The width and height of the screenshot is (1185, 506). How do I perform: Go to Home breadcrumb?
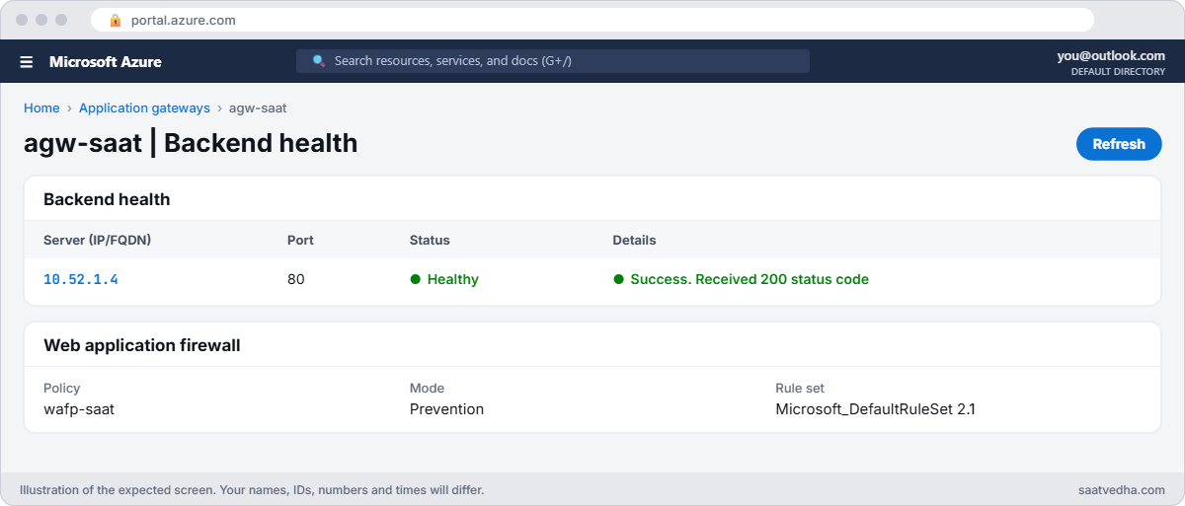[x=41, y=108]
